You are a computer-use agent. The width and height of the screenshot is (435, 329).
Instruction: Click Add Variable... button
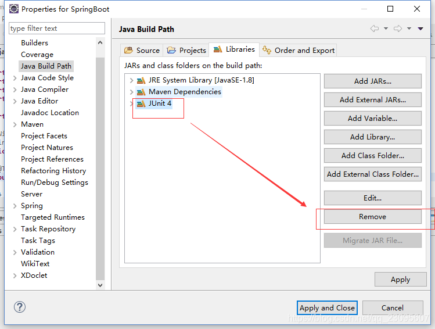[373, 118]
